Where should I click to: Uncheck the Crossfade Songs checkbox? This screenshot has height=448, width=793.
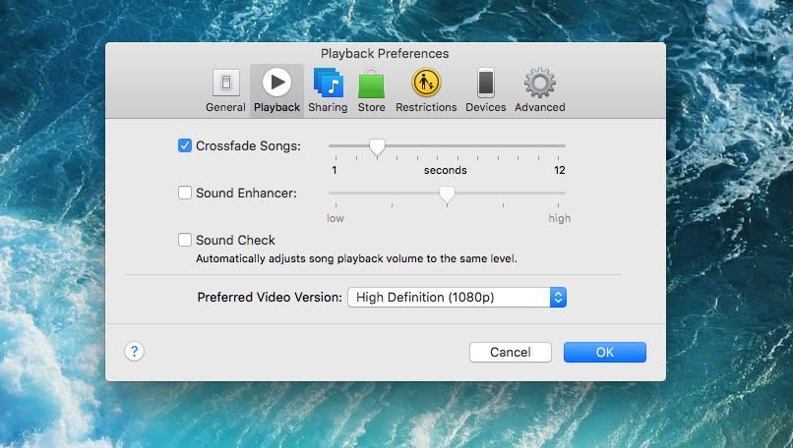185,145
